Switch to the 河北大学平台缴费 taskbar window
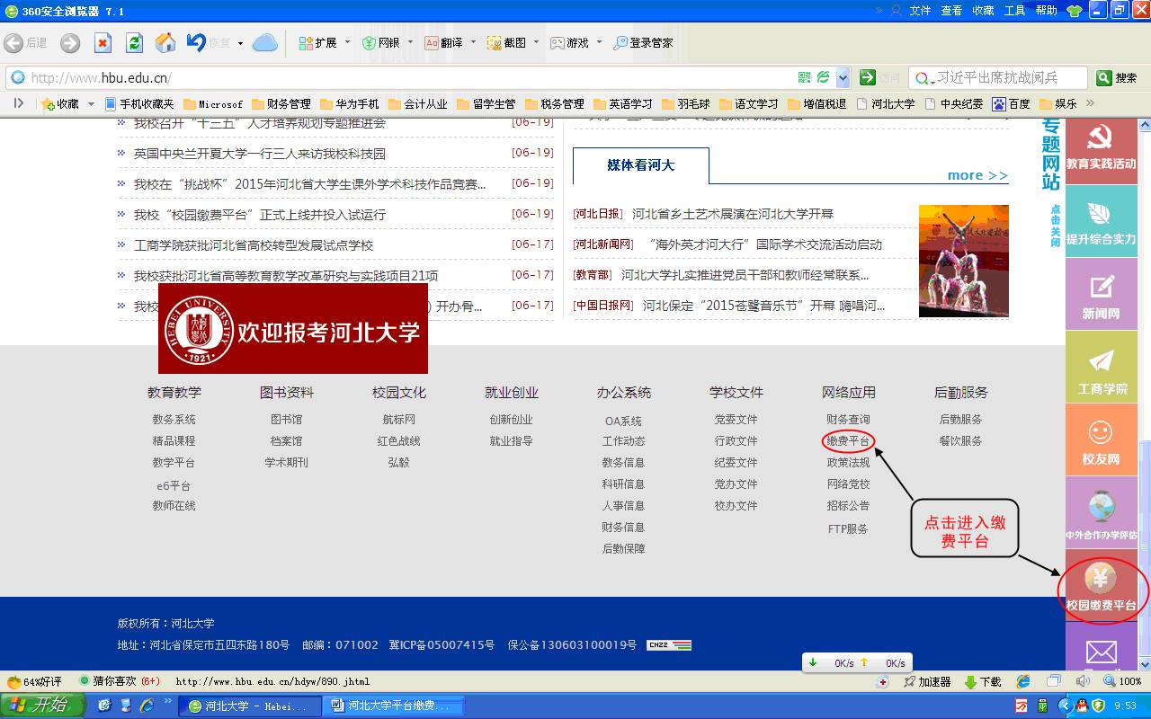Screen dimensions: 1151x719 click(x=394, y=706)
